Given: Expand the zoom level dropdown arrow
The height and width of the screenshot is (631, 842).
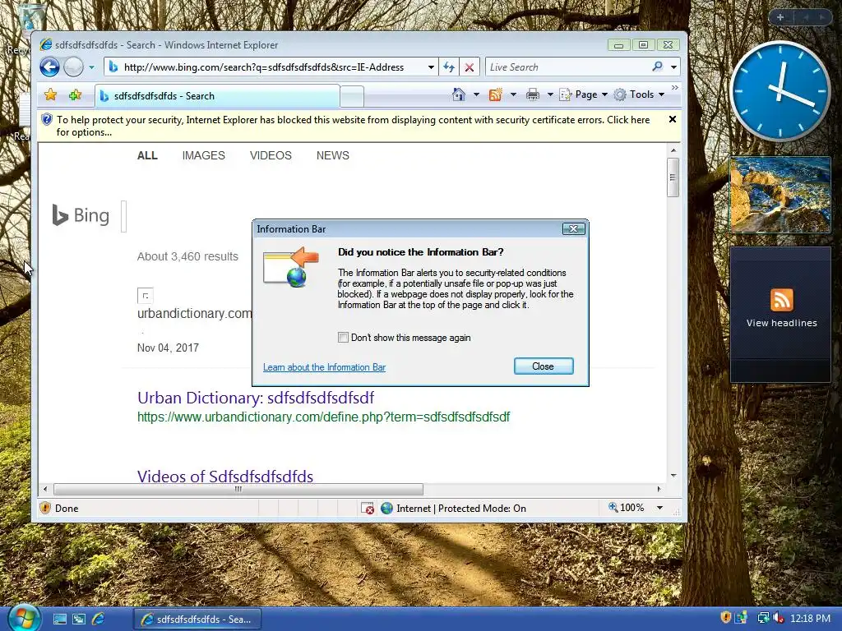Looking at the screenshot, I should click(x=660, y=508).
